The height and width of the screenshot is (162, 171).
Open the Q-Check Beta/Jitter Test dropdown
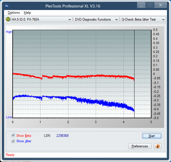143,19
